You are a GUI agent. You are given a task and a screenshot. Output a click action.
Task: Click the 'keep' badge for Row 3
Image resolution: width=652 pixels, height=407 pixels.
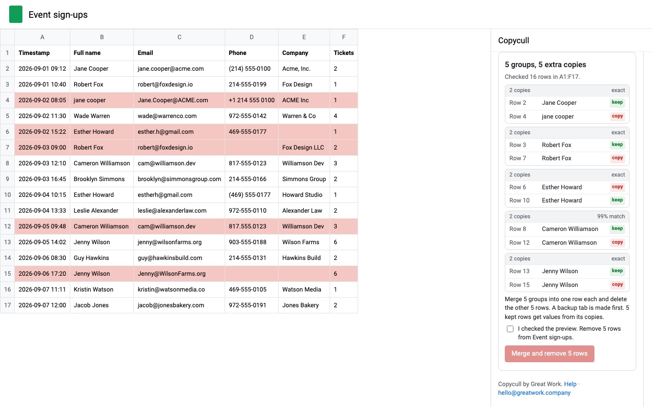(x=617, y=144)
